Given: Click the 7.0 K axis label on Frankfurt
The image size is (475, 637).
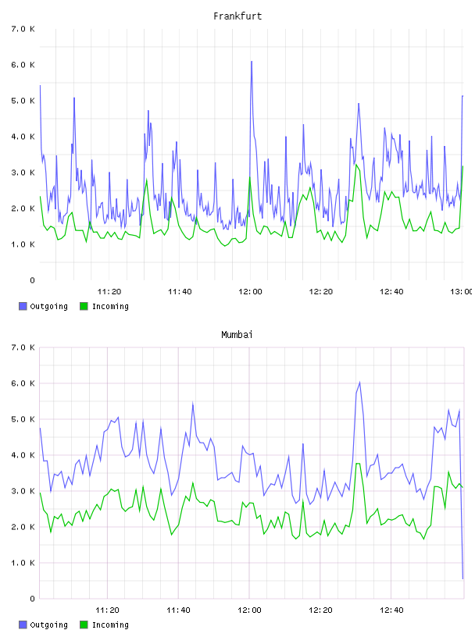Looking at the screenshot, I should point(23,29).
